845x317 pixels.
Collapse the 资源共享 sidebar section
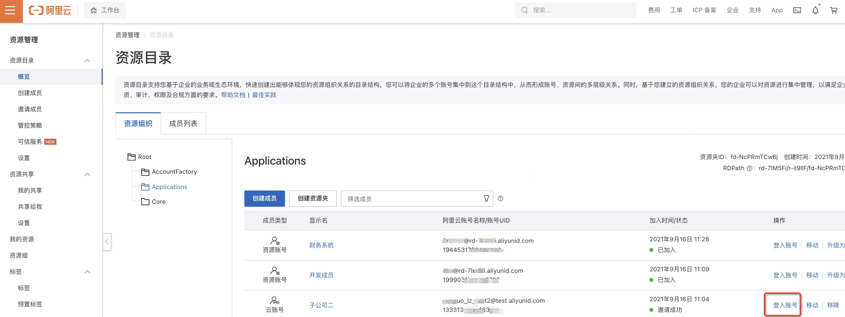(x=87, y=174)
